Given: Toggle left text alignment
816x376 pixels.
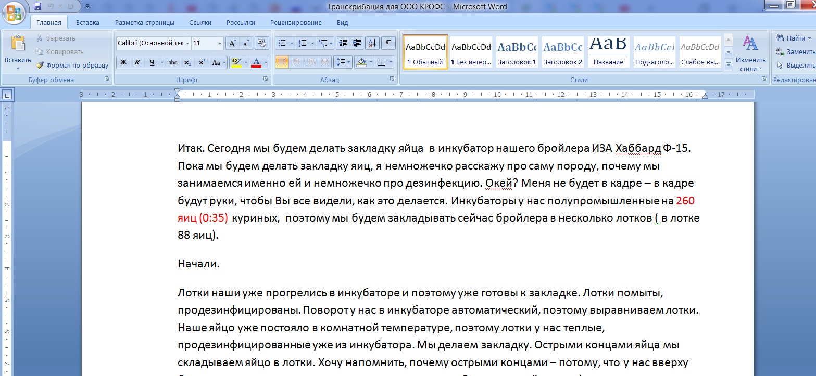Looking at the screenshot, I should pyautogui.click(x=282, y=62).
